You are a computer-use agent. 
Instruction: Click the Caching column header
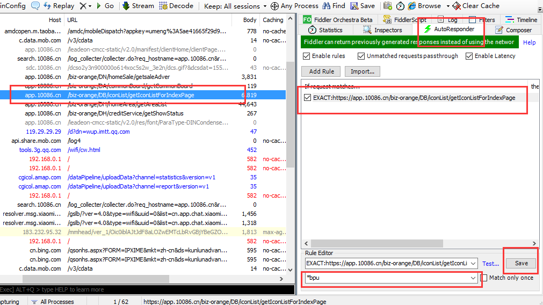[x=273, y=20]
